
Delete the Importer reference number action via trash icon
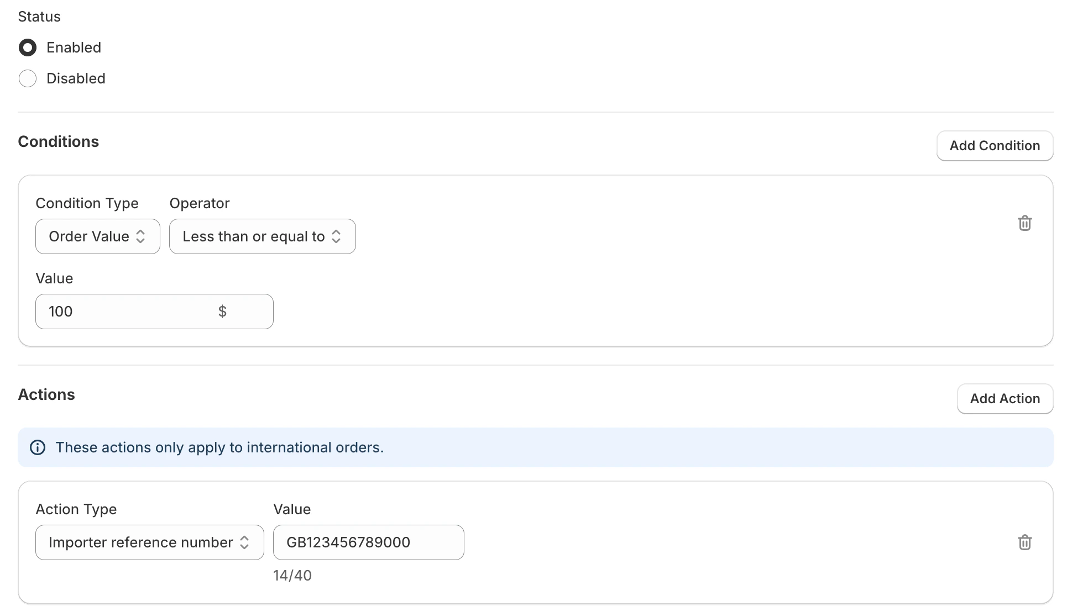click(1025, 542)
